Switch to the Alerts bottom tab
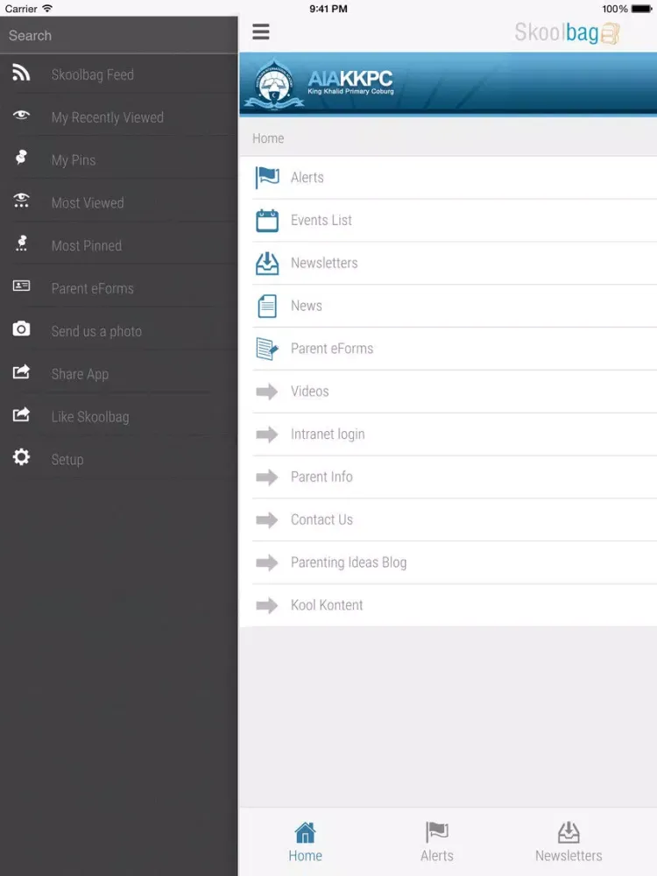Viewport: 657px width, 876px height. click(436, 842)
